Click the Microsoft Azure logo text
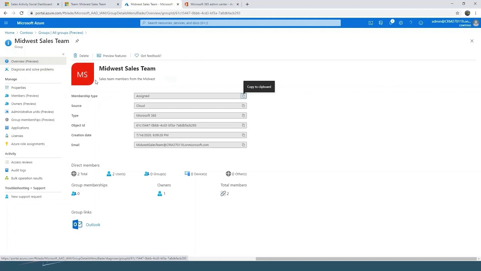 point(30,23)
